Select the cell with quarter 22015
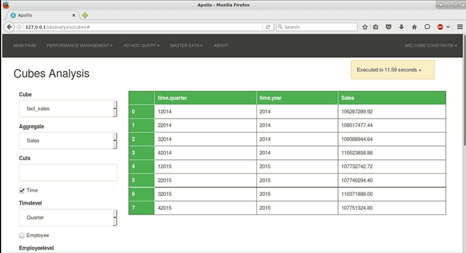This screenshot has height=253, width=466. tap(206, 180)
